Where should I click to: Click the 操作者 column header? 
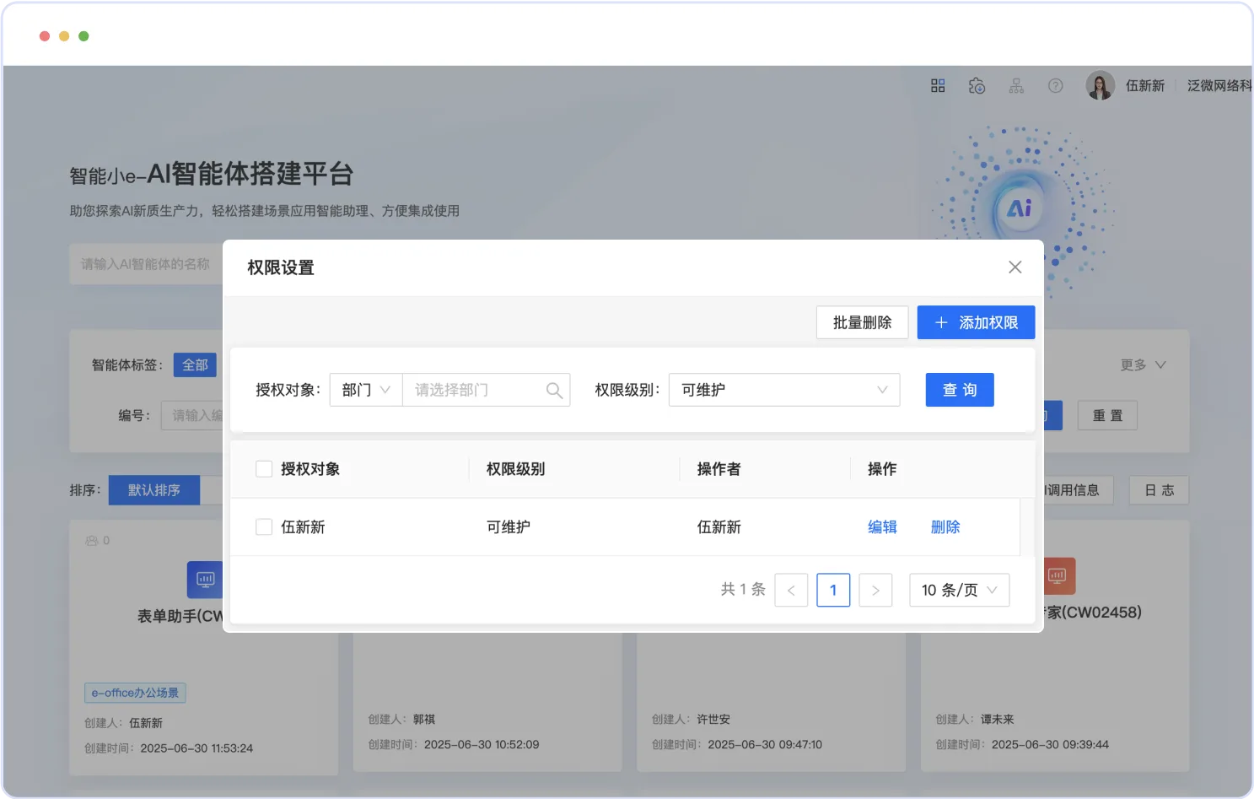pos(719,469)
